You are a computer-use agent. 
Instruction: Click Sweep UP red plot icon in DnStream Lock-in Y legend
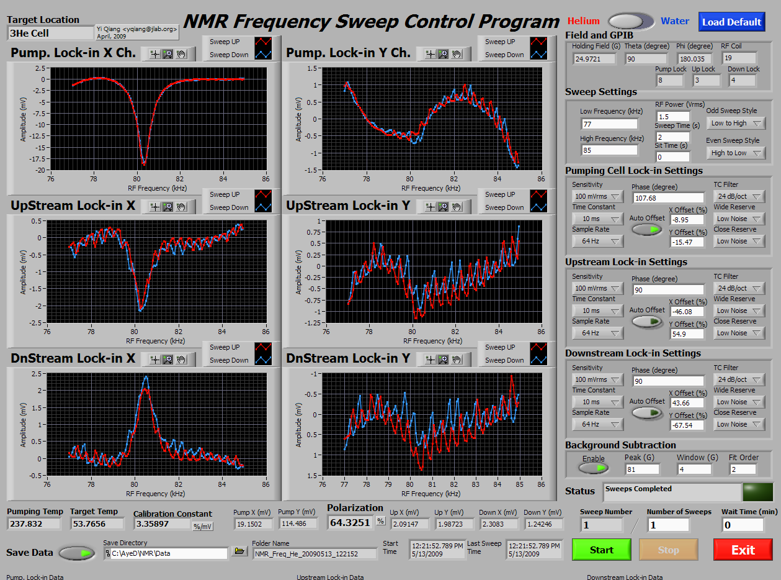click(538, 347)
